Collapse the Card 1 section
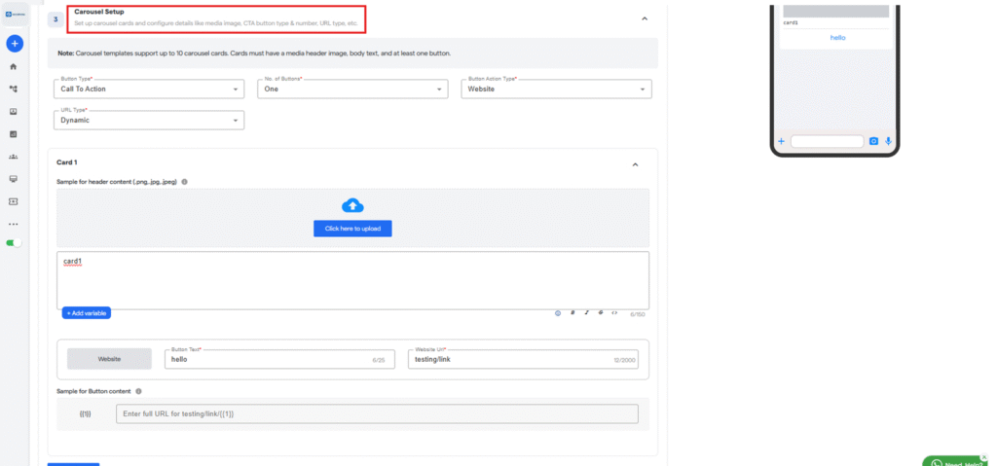The image size is (997, 466). pos(635,164)
